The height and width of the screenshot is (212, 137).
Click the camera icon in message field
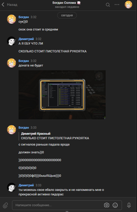coord(107,205)
